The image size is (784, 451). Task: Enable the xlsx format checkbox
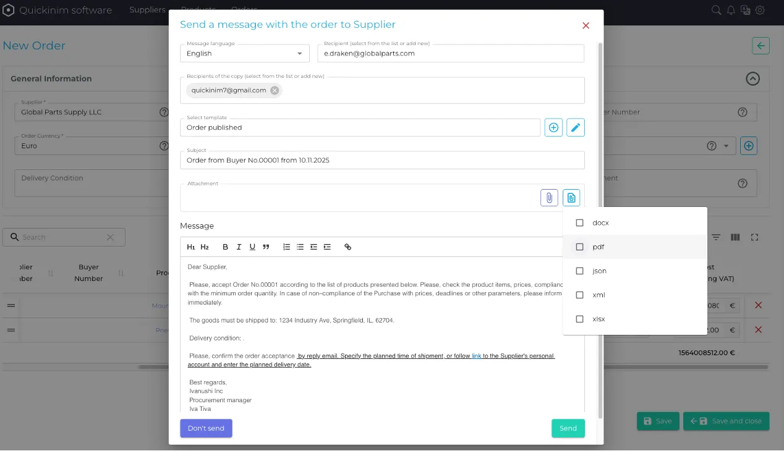(579, 319)
